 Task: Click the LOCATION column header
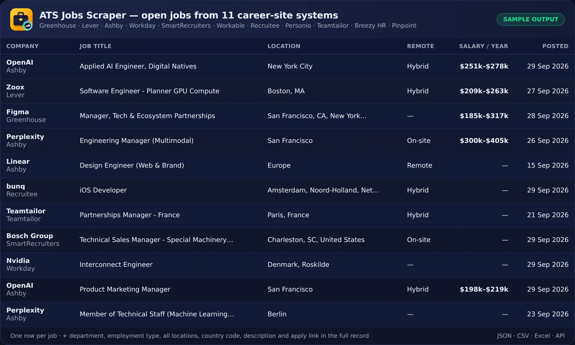284,46
